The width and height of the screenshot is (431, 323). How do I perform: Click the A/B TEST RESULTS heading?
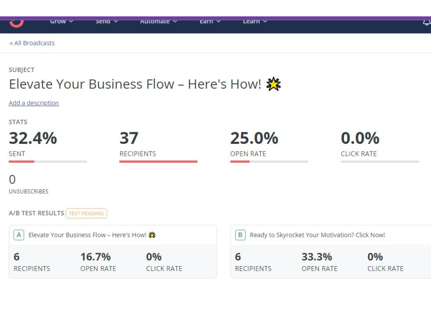pos(36,213)
